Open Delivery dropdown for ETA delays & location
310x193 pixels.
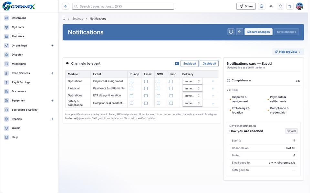click(192, 96)
